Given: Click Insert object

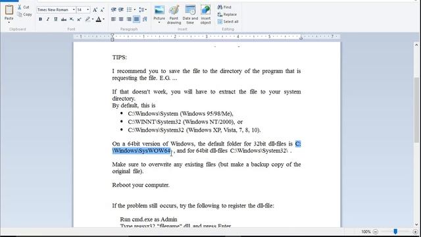Looking at the screenshot, I should tap(205, 14).
